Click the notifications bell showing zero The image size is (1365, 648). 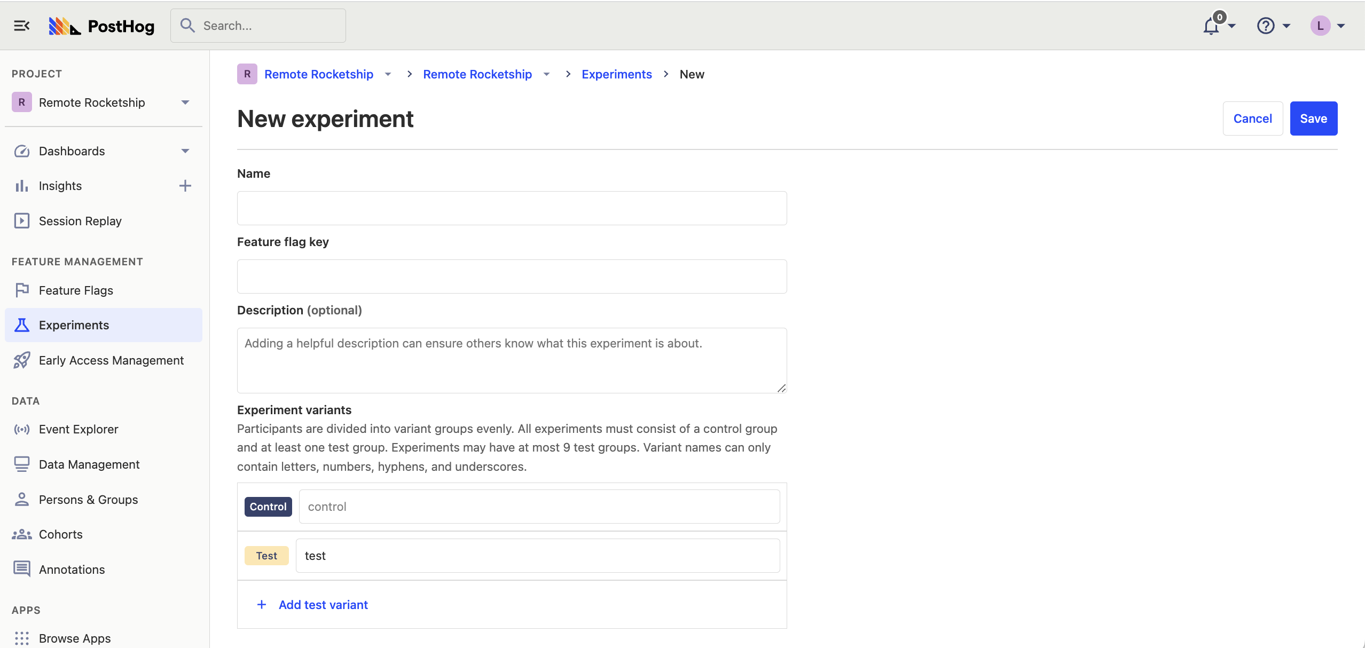(1212, 26)
